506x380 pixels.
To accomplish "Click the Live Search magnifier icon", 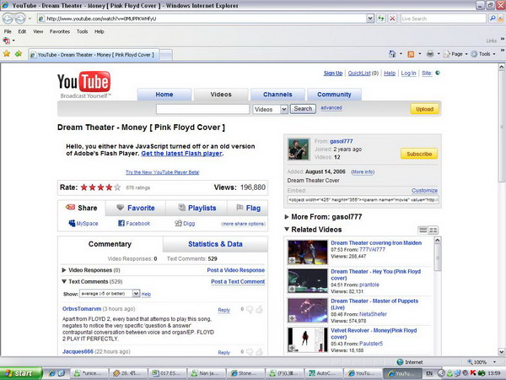I will coord(493,19).
